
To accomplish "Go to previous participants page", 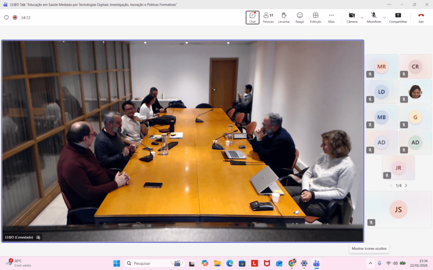I will pyautogui.click(x=390, y=186).
